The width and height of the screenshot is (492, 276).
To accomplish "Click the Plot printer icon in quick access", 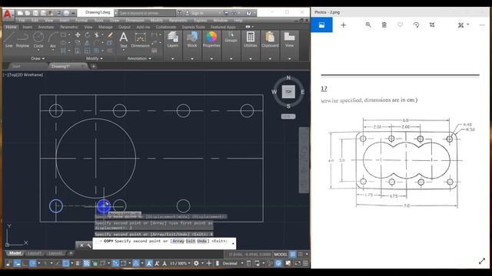I will tap(66, 13).
